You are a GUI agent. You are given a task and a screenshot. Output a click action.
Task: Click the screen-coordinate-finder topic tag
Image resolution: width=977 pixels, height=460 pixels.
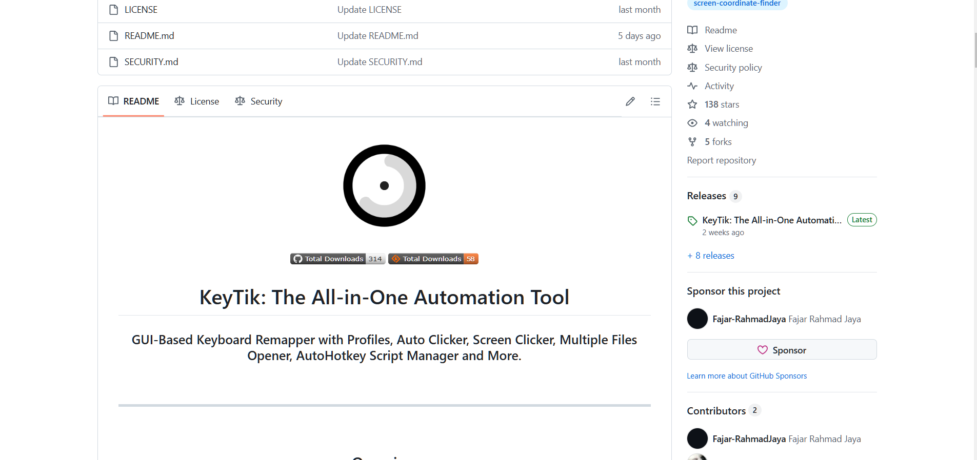pos(737,4)
